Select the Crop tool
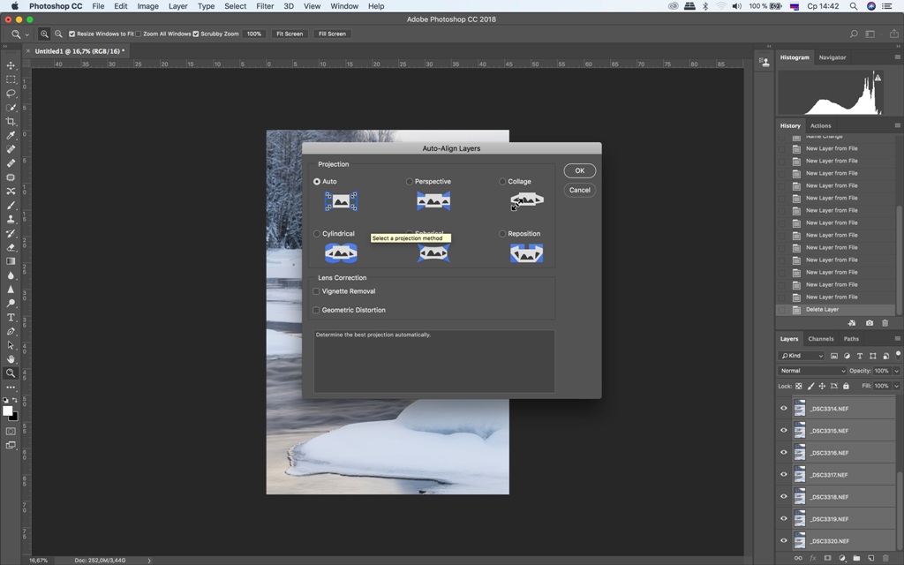Image resolution: width=904 pixels, height=565 pixels. tap(11, 122)
